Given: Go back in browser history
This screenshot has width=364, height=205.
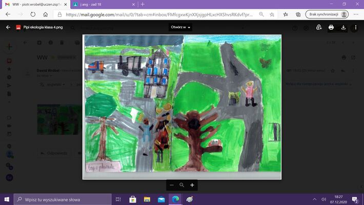Looking at the screenshot, I should (8, 14).
